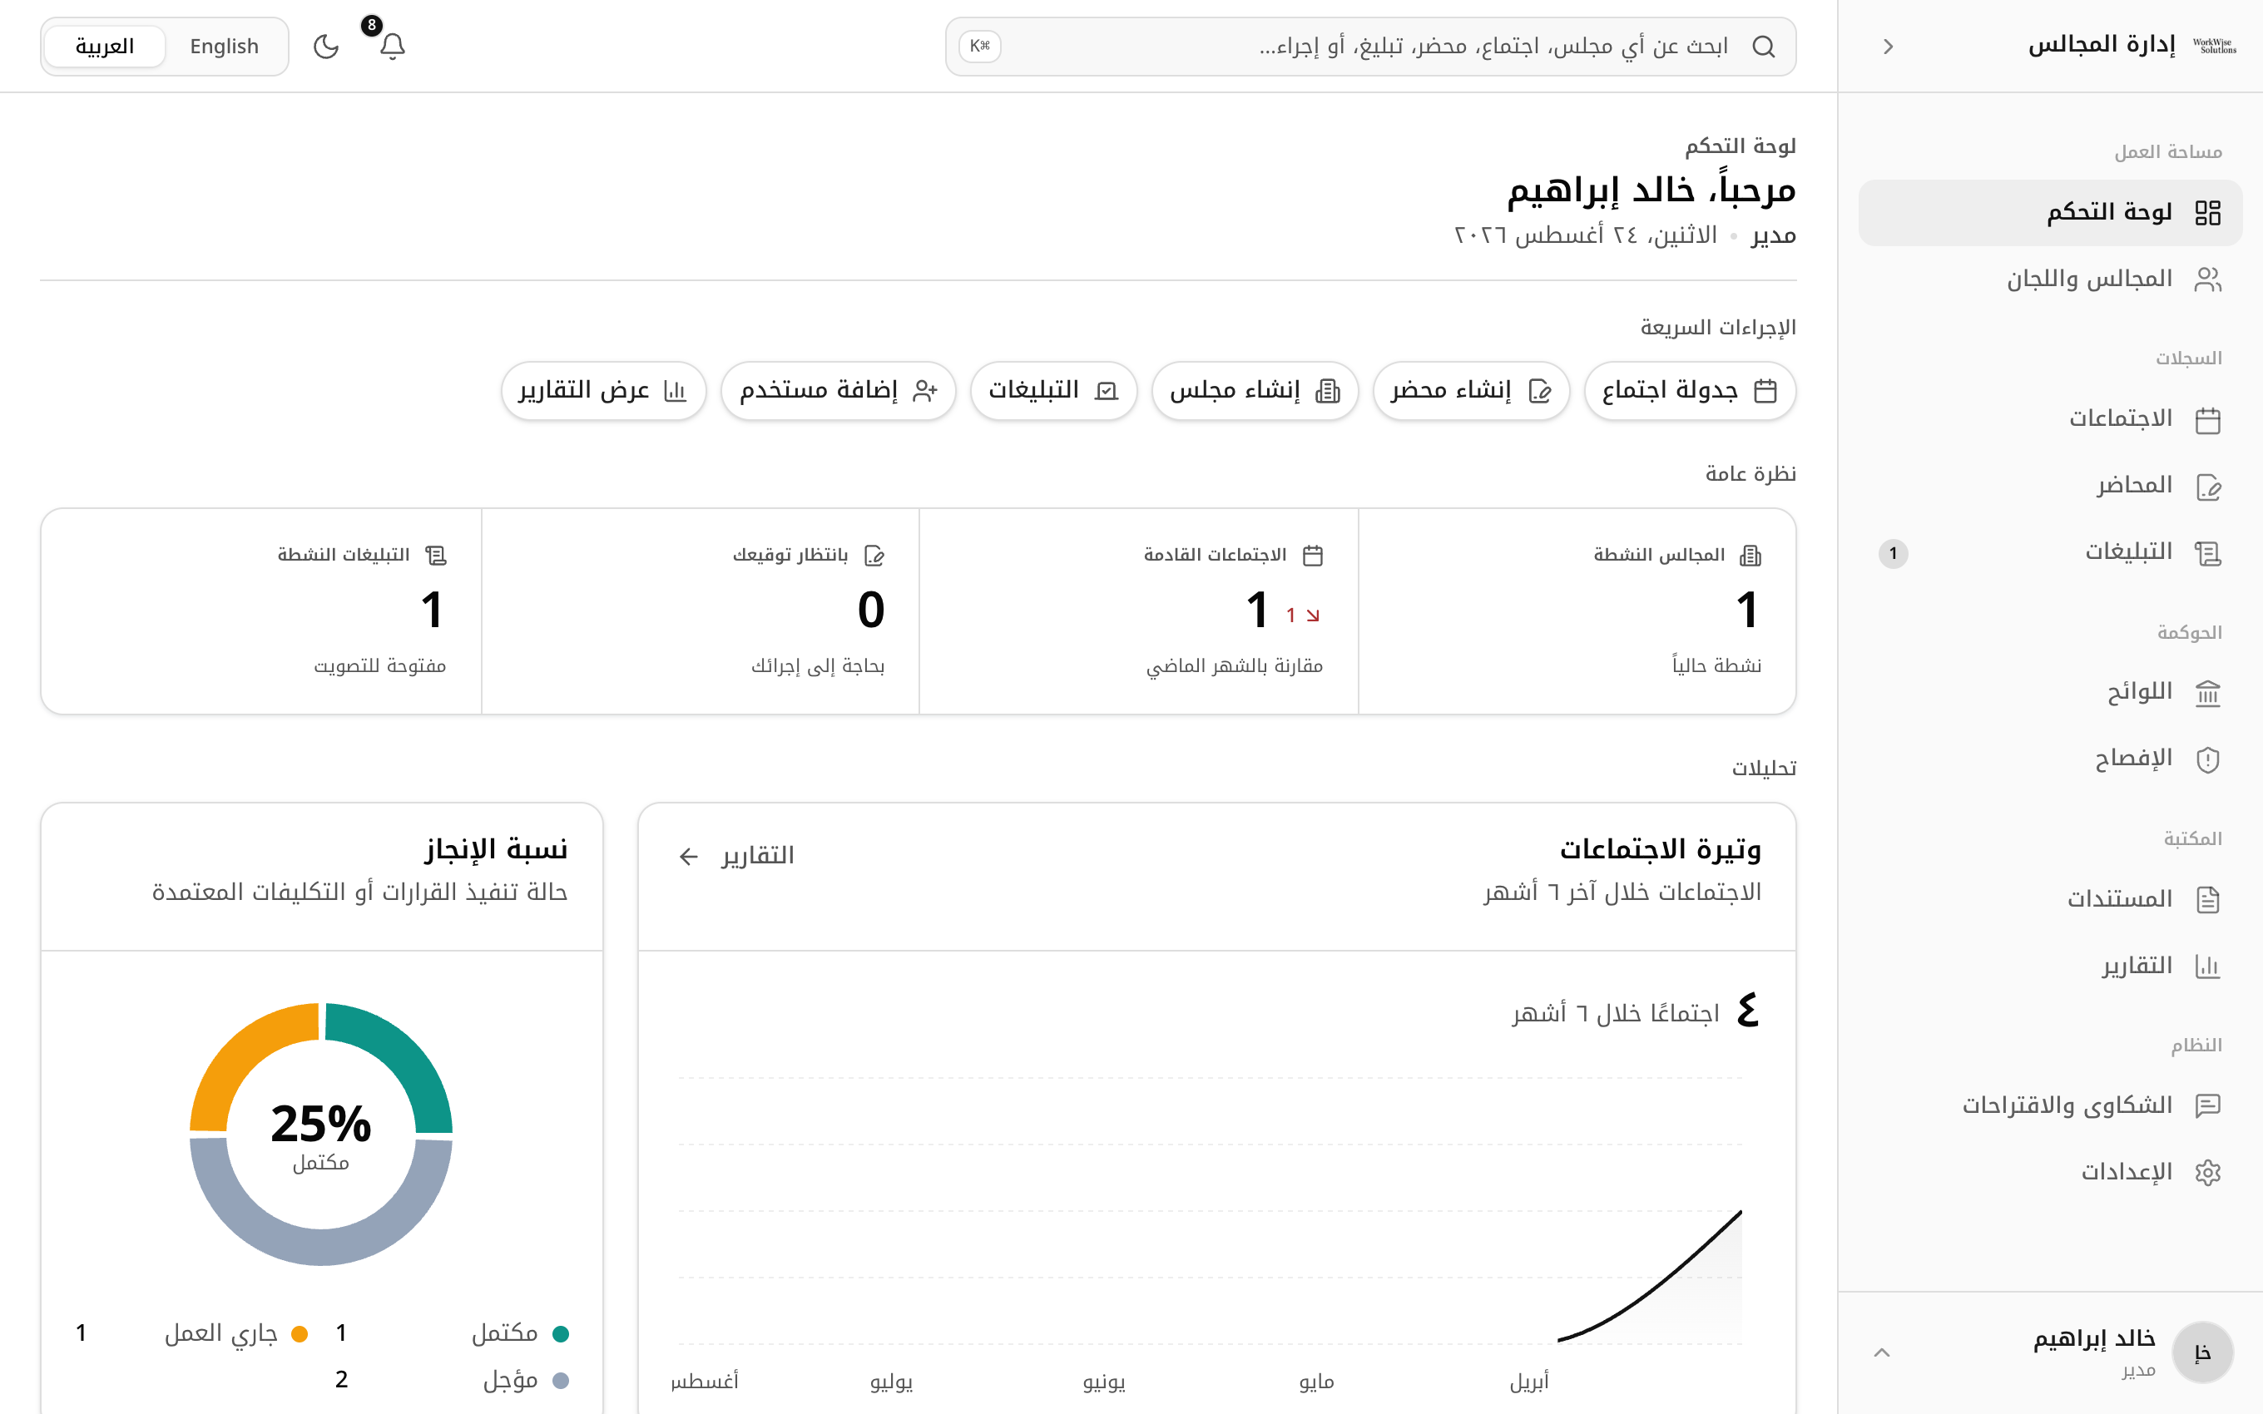
Task: Click chart icon in عرض التقارير button
Action: pos(676,391)
